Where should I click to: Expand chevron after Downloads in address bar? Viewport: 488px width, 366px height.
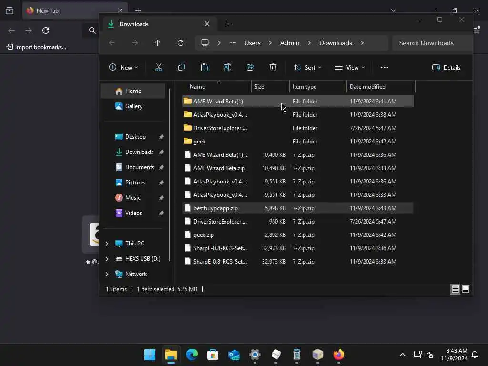(362, 43)
